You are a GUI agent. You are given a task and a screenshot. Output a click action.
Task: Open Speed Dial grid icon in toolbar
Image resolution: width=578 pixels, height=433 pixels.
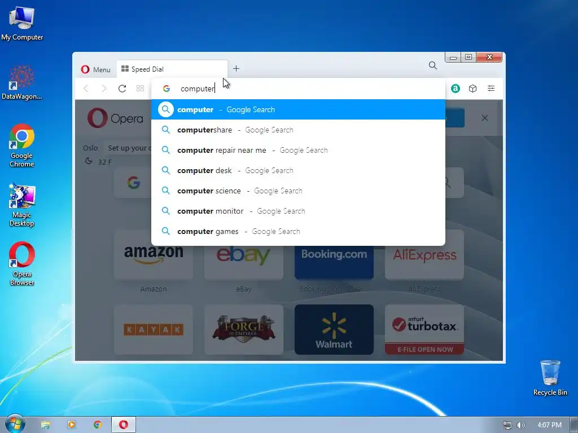tap(140, 89)
